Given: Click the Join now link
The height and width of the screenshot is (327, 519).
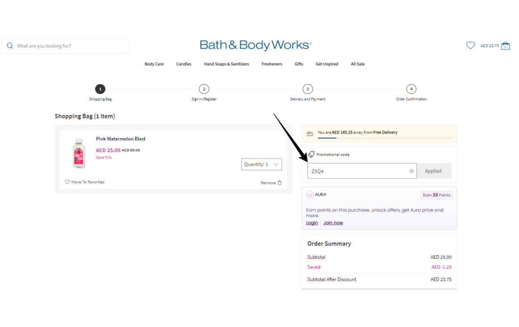Looking at the screenshot, I should [333, 223].
